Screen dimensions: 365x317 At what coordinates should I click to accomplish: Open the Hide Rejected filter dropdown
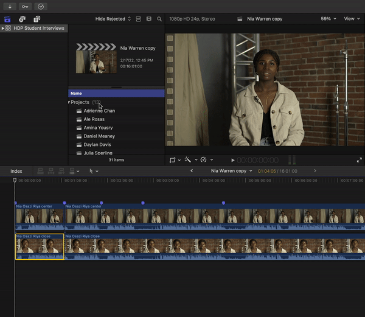[x=113, y=19]
